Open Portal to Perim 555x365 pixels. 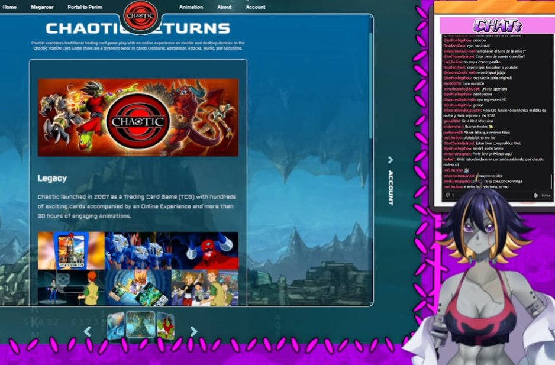click(85, 7)
